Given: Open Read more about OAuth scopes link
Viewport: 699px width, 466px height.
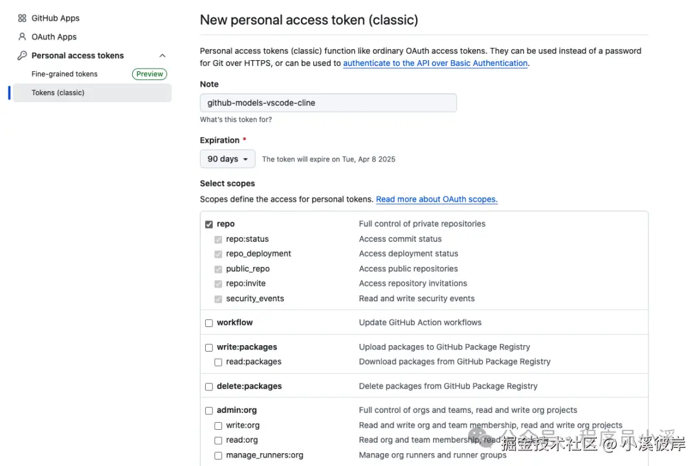Looking at the screenshot, I should 437,200.
